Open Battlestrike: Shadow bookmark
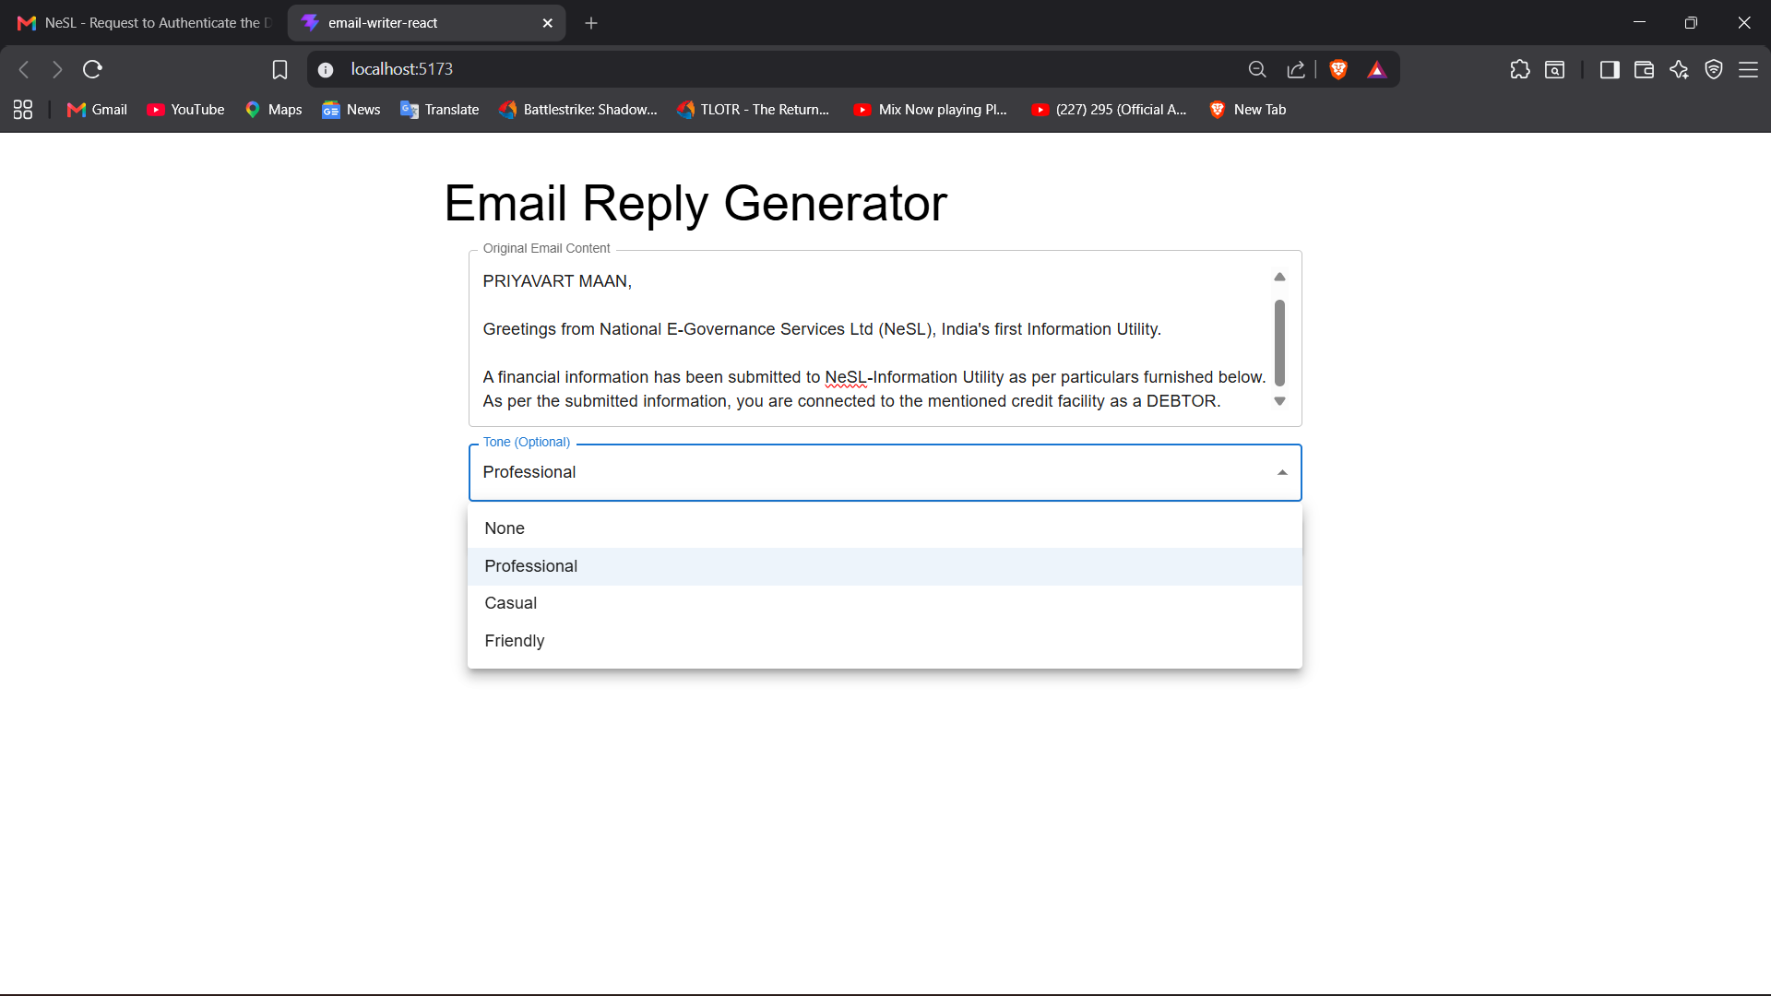This screenshot has height=996, width=1771. pos(578,110)
